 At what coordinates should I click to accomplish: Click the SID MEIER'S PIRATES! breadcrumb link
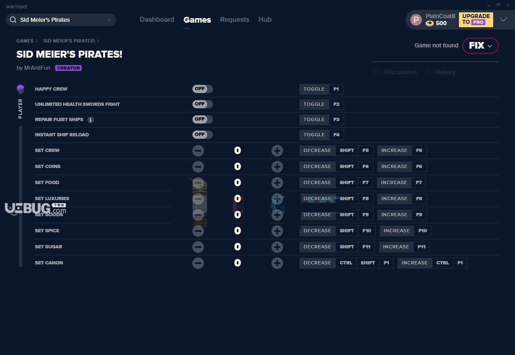(x=69, y=41)
